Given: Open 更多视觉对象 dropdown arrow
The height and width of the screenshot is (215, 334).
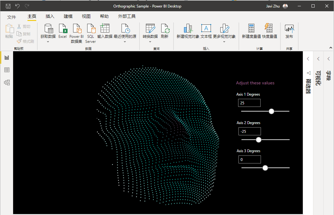Looking at the screenshot, I should coord(224,42).
